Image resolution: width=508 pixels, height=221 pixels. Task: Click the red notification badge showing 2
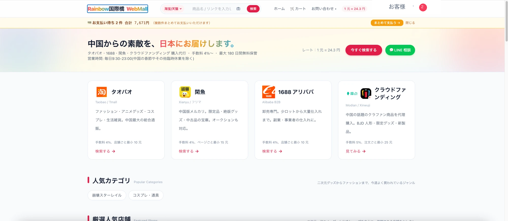(423, 7)
